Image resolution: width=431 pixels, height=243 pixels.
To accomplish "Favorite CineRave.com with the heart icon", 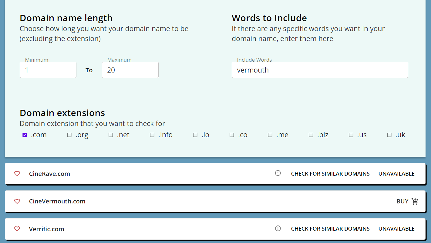I will (x=17, y=173).
